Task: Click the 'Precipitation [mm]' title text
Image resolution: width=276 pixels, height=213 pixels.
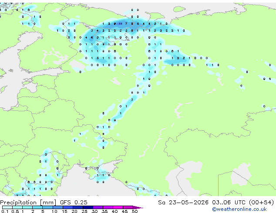Action: [28, 203]
